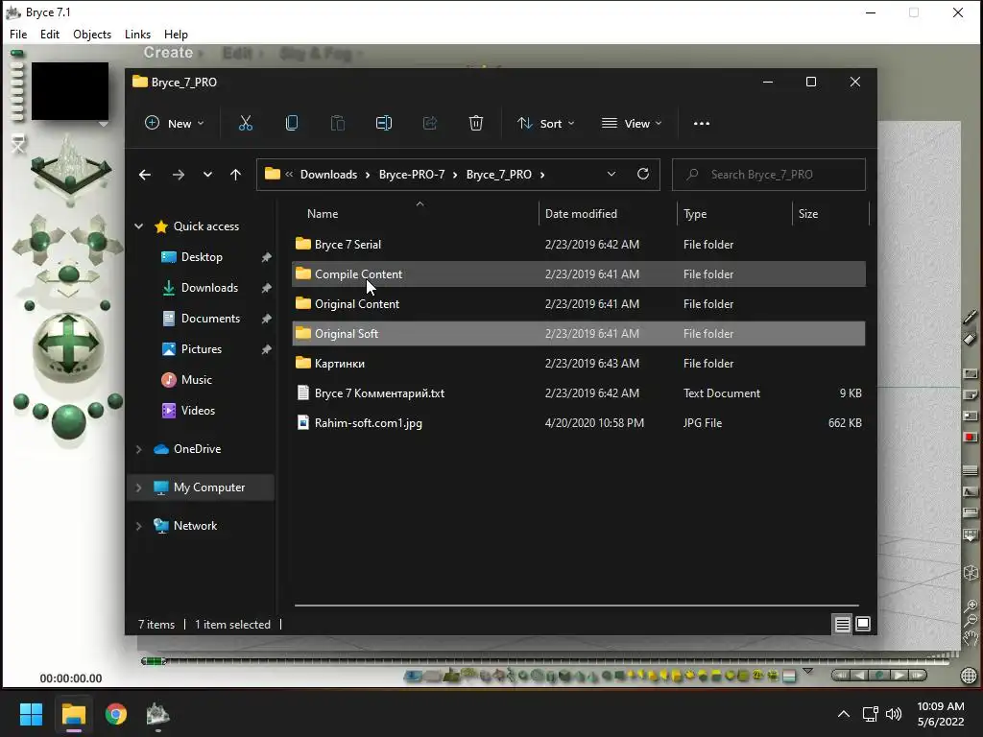Image resolution: width=983 pixels, height=737 pixels.
Task: Click the Search Bryce_7_PRO input field
Action: (769, 175)
